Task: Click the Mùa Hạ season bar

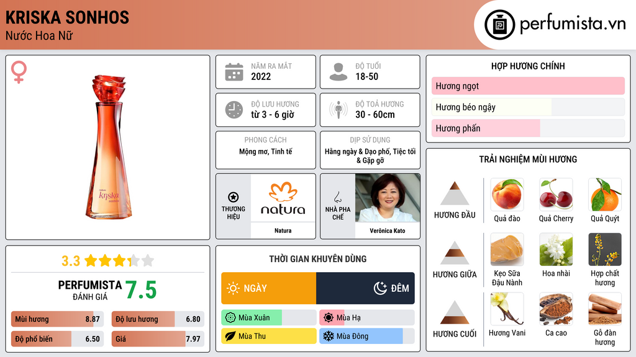Action: (367, 318)
